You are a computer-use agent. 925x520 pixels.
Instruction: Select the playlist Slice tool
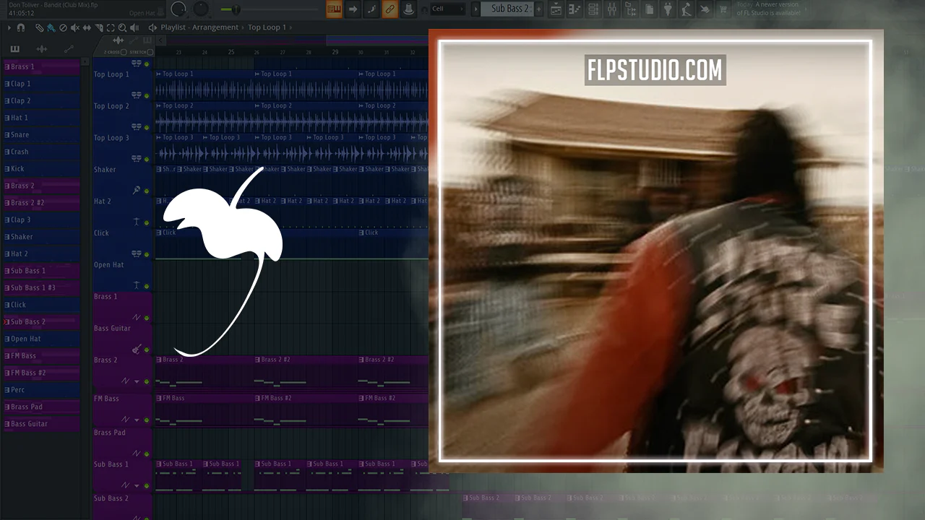tap(98, 27)
